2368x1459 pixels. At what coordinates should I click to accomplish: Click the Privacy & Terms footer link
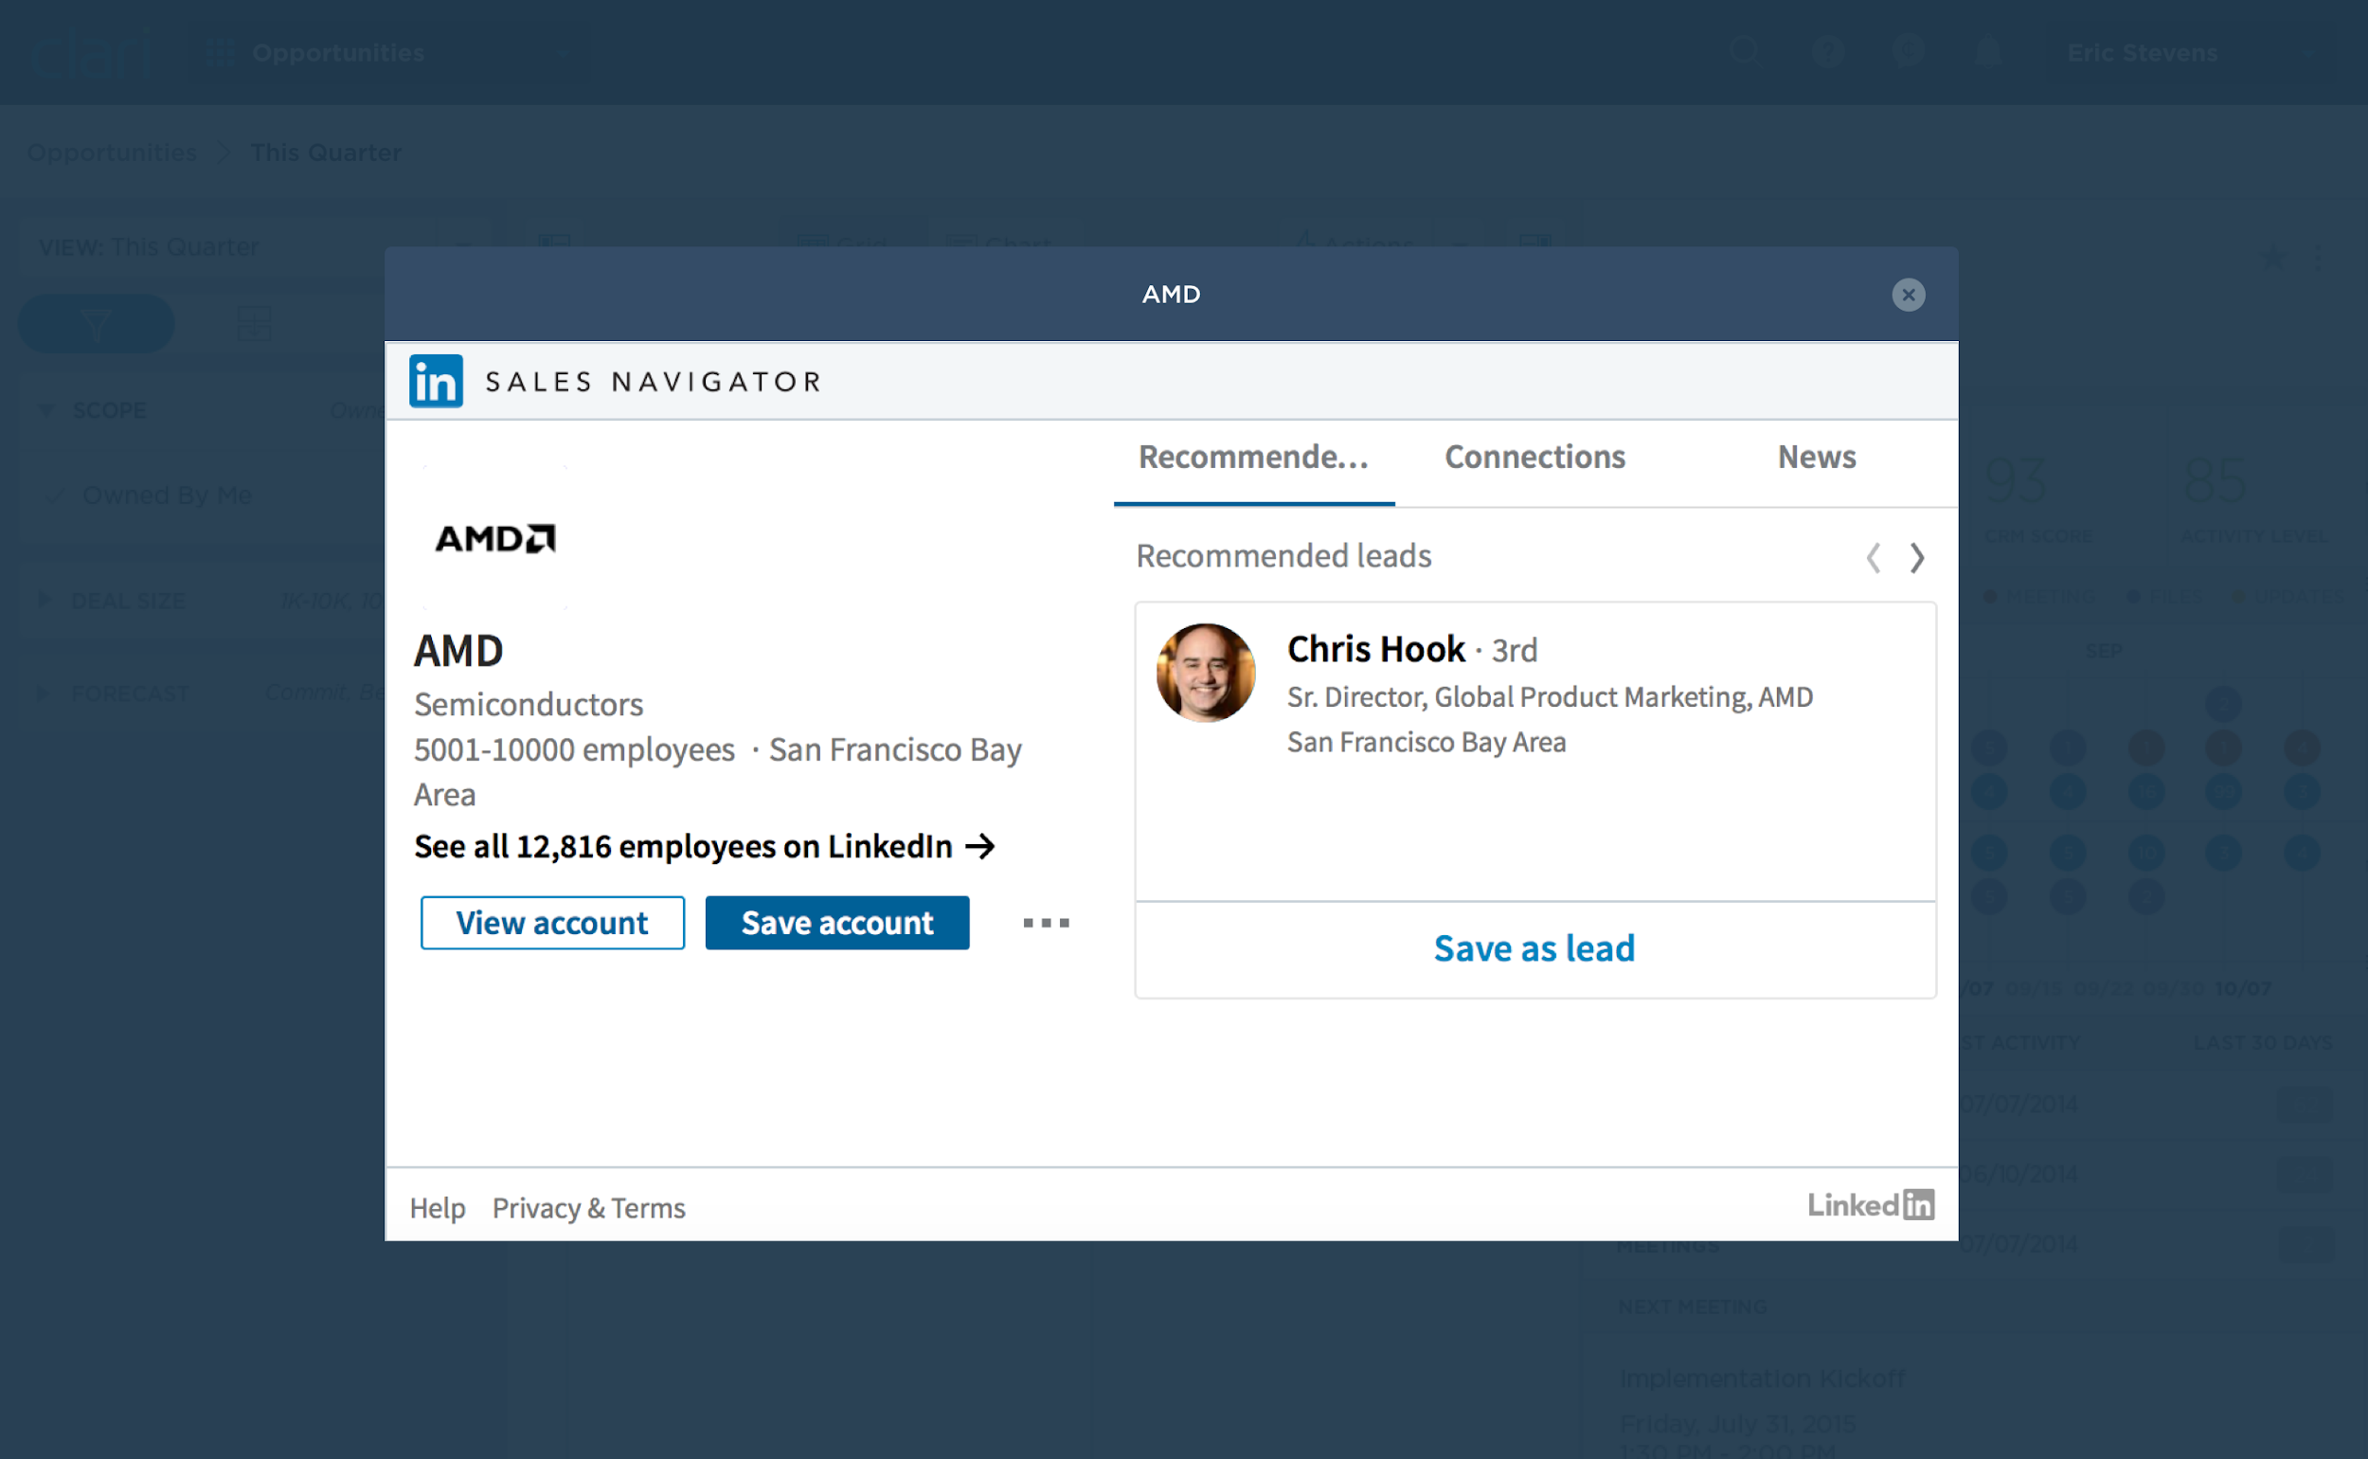587,1205
